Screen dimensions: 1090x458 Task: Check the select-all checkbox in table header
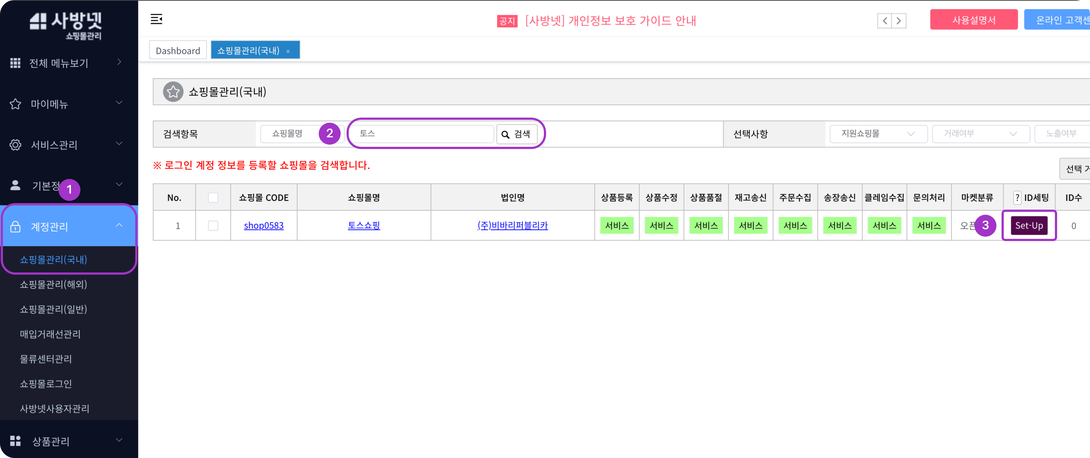click(213, 198)
